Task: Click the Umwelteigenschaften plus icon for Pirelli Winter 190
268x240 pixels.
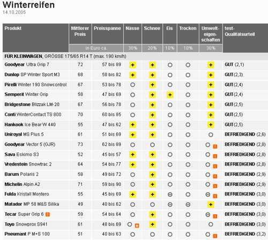Action: click(x=211, y=85)
